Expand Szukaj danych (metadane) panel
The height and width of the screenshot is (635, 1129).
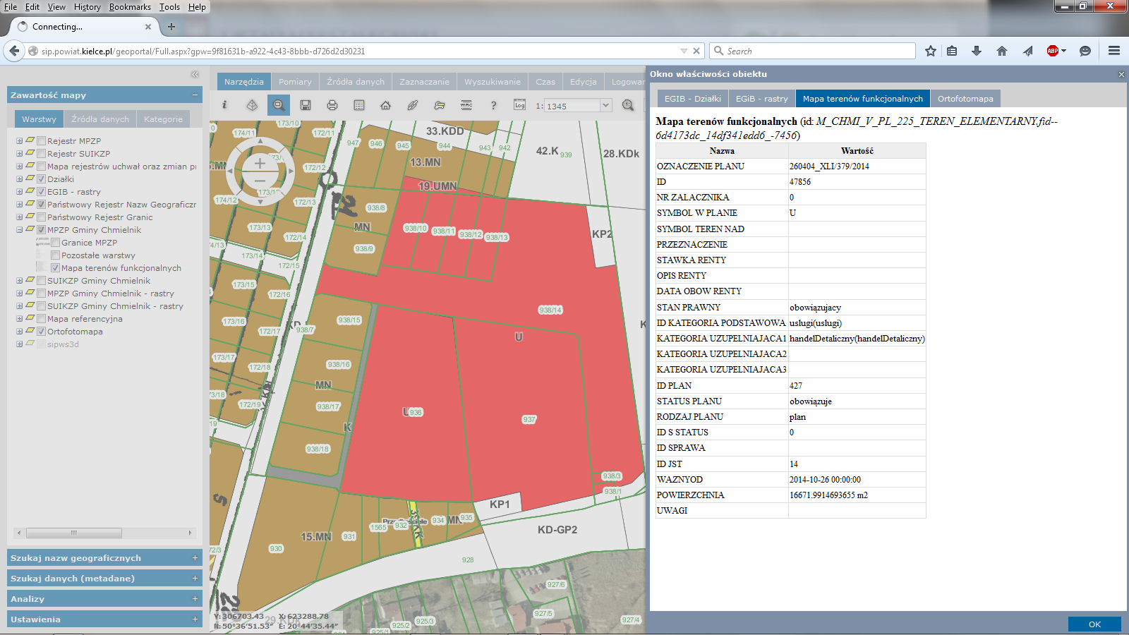tap(104, 579)
